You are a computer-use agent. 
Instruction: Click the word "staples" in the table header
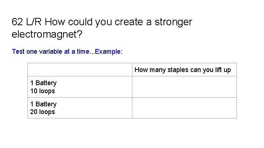178,70
